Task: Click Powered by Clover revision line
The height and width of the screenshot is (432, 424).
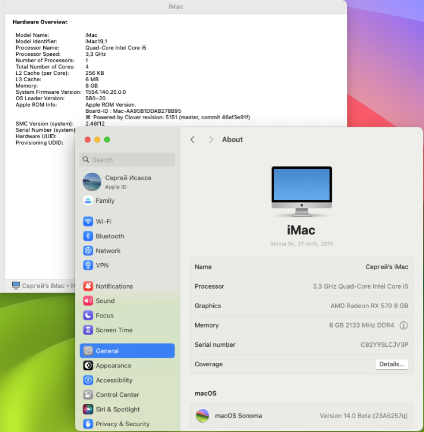Action: (168, 118)
